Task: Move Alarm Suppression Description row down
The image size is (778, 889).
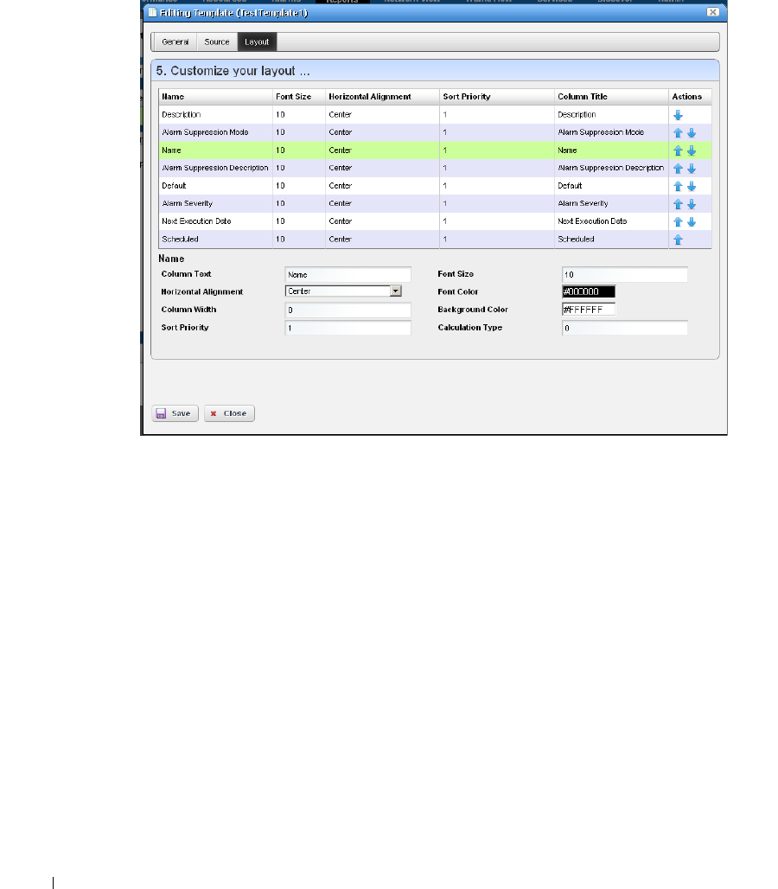Action: click(x=692, y=169)
